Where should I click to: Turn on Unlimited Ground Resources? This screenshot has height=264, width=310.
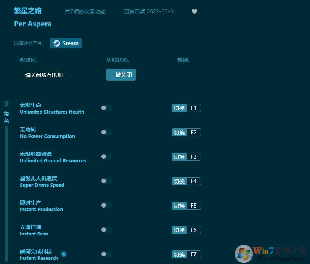(106, 157)
